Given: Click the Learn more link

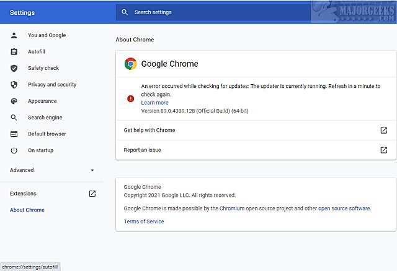Looking at the screenshot, I should click(x=154, y=103).
